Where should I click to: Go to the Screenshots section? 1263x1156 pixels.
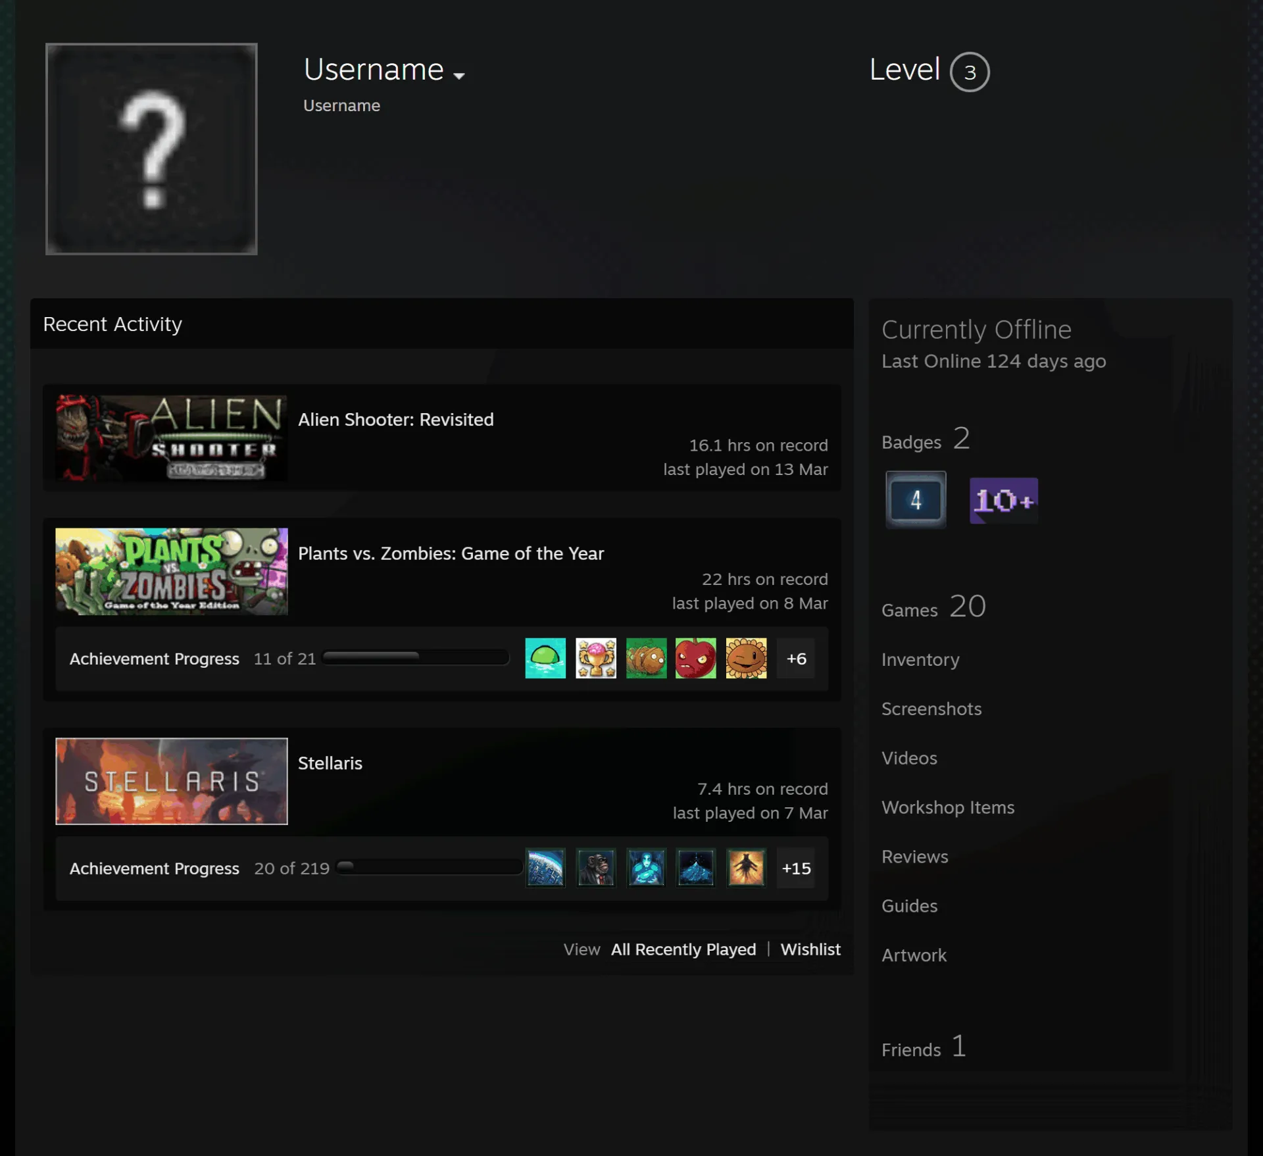pos(931,709)
